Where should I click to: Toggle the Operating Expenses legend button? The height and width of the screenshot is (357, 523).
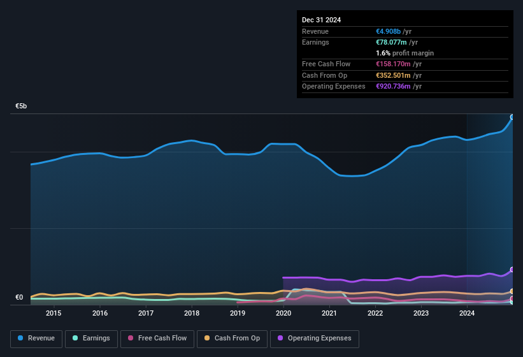(x=315, y=339)
